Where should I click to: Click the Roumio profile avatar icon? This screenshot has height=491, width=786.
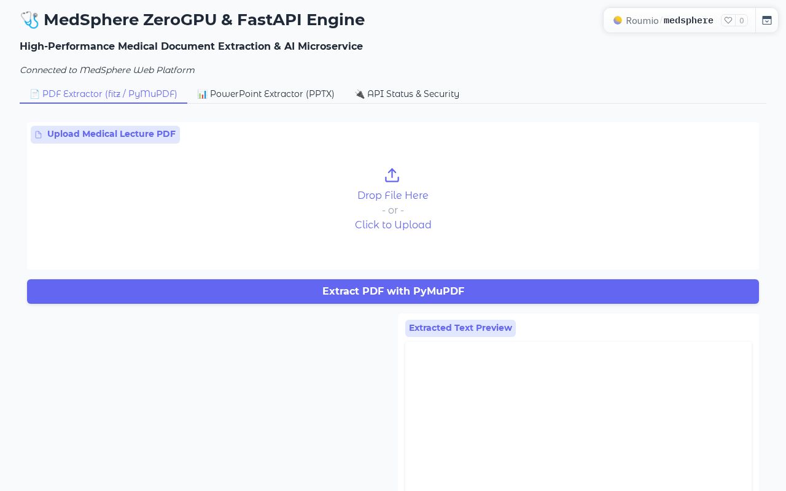click(x=618, y=20)
